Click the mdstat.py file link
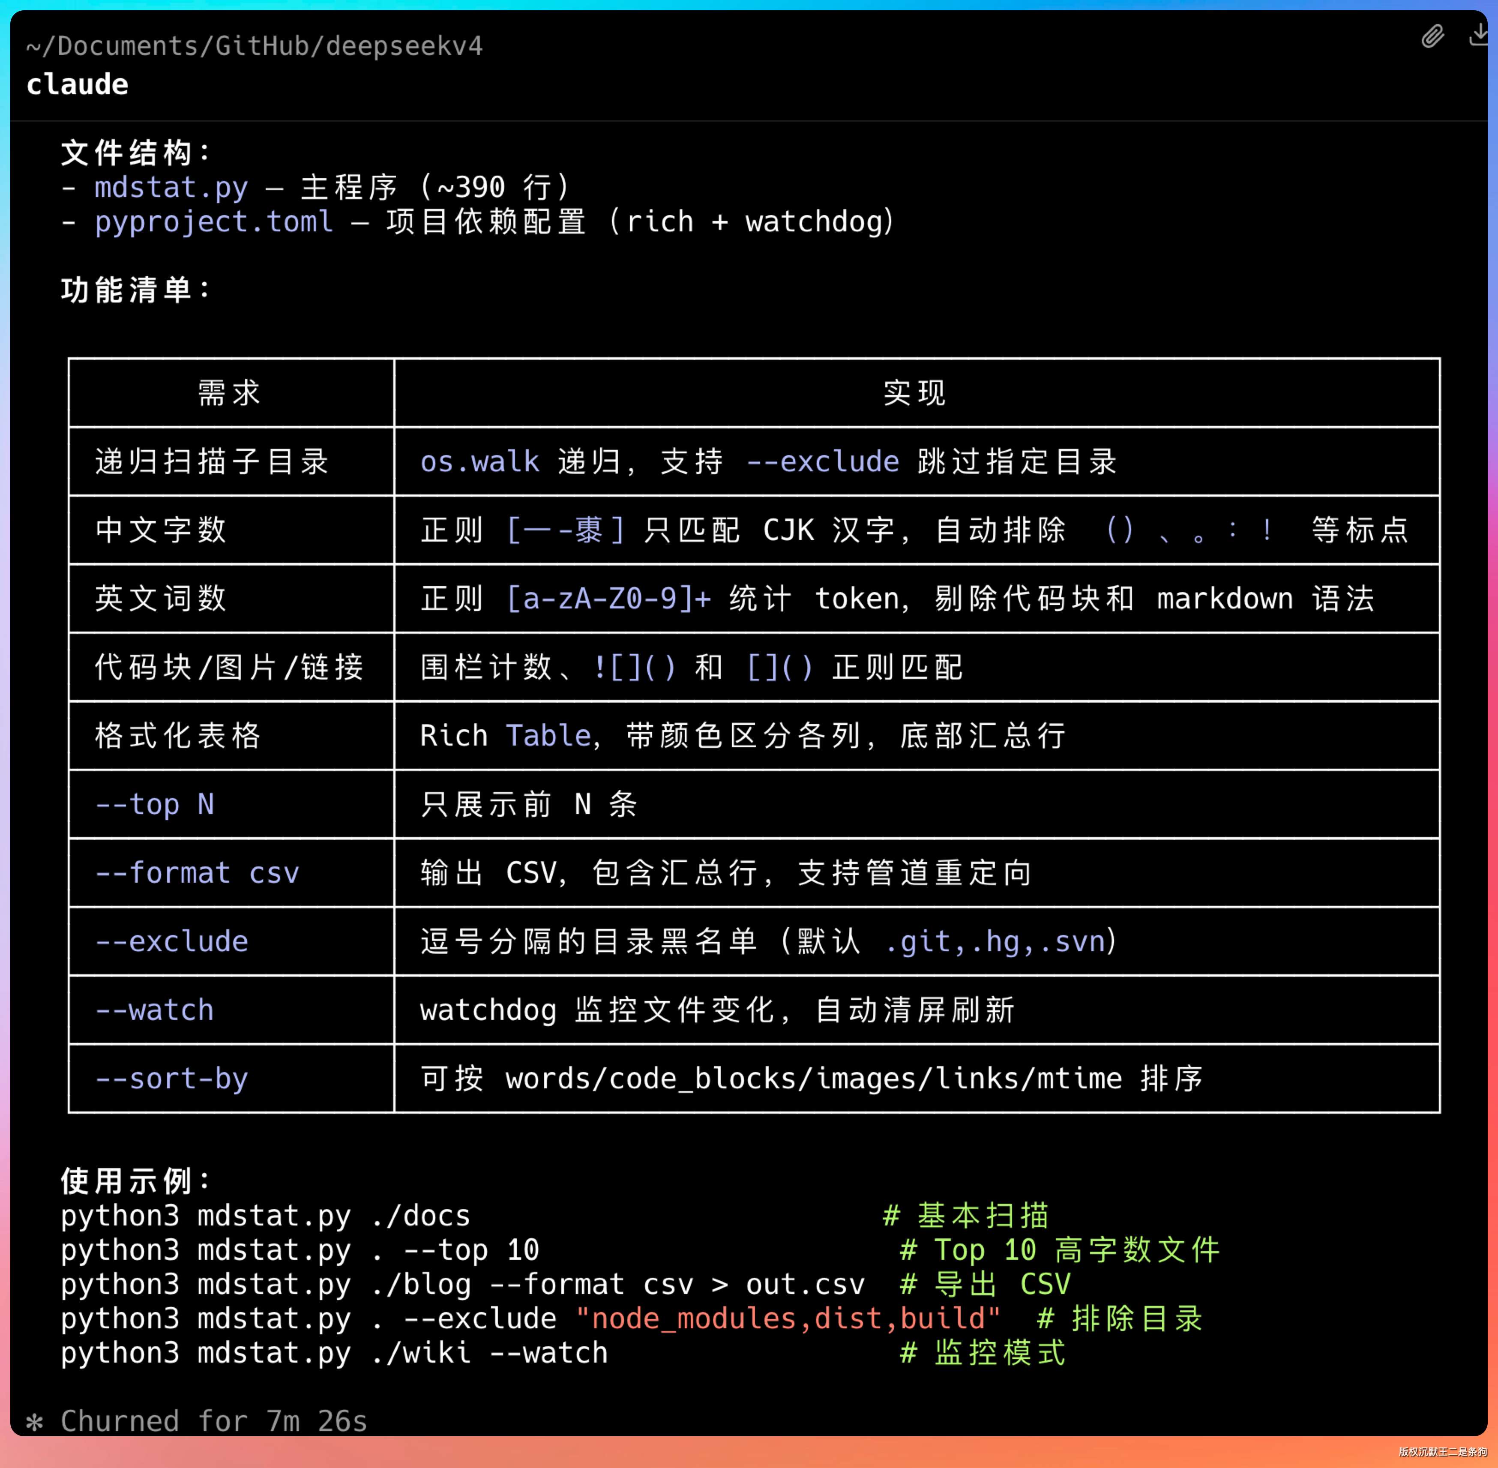 (x=171, y=187)
